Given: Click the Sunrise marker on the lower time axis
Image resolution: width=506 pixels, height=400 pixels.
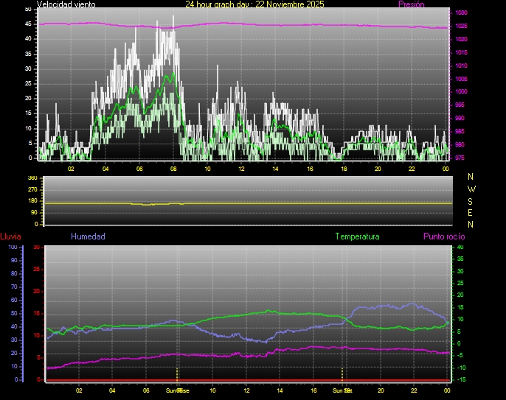Looking at the screenshot, I should point(178,390).
